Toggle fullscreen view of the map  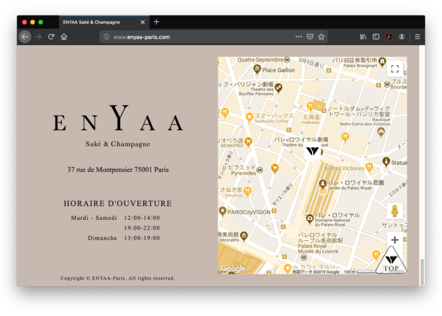pos(395,69)
